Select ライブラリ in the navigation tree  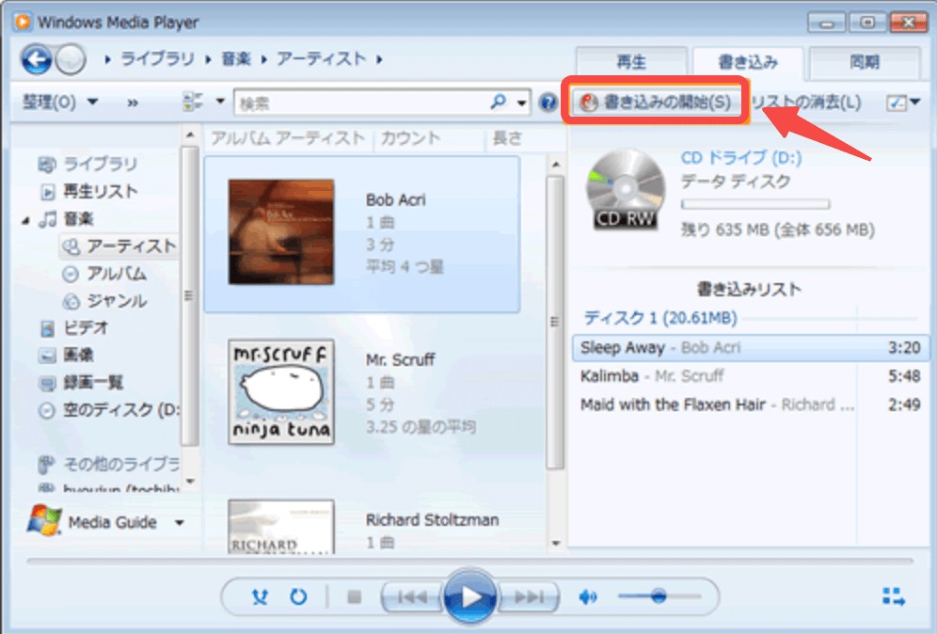[x=101, y=164]
